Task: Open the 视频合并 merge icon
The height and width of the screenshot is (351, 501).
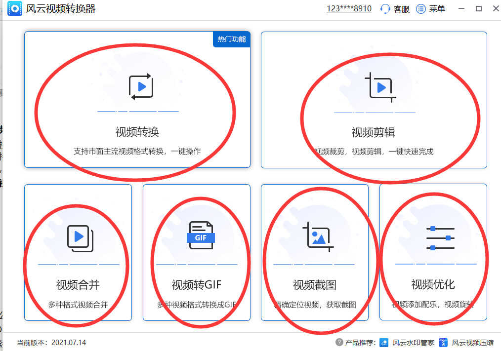Action: click(x=80, y=238)
